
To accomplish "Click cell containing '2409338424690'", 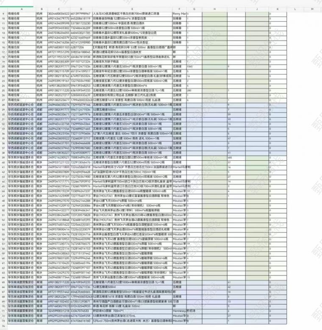I will (x=59, y=215).
